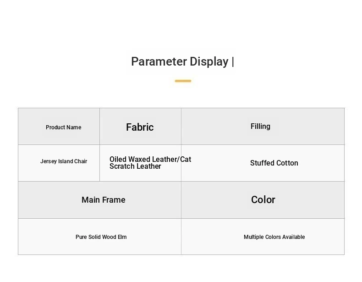Click the word Scratch in fabric cell
The width and height of the screenshot is (362, 282).
(x=122, y=166)
